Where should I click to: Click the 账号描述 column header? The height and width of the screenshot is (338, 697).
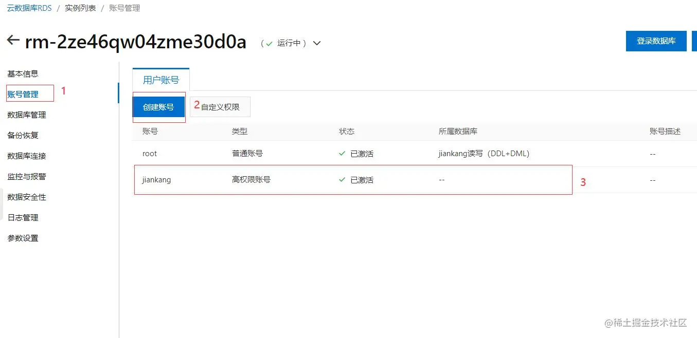(x=665, y=132)
